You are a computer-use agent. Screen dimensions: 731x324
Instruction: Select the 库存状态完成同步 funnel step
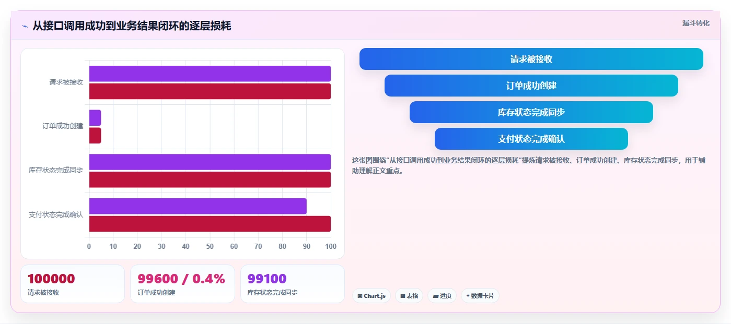pyautogui.click(x=531, y=112)
